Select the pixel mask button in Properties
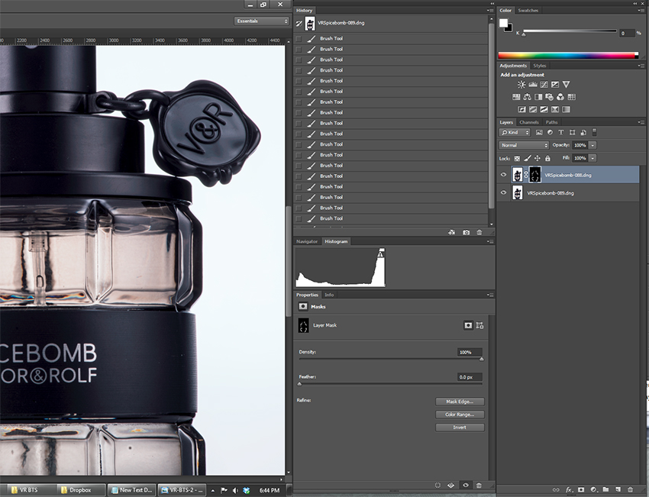649x497 pixels. click(x=468, y=325)
